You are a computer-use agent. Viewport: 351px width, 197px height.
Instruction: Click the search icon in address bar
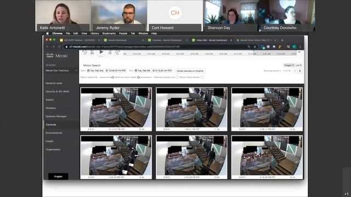click(x=249, y=47)
